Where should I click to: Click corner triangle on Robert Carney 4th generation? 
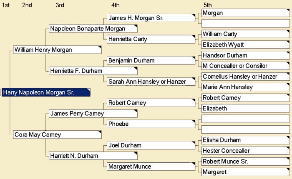(194, 100)
